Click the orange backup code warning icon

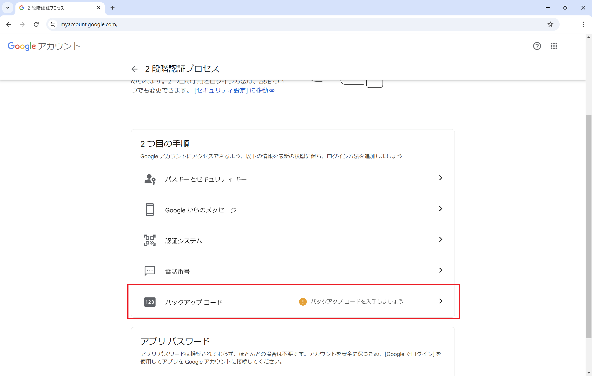303,302
